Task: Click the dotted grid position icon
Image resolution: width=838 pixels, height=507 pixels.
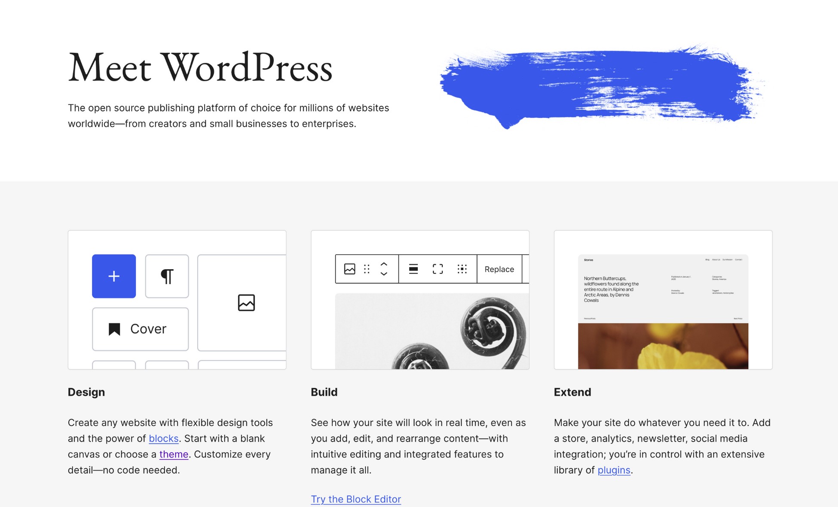Action: [x=462, y=269]
